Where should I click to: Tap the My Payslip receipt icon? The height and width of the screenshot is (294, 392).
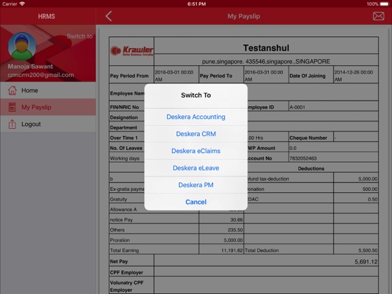(x=12, y=107)
